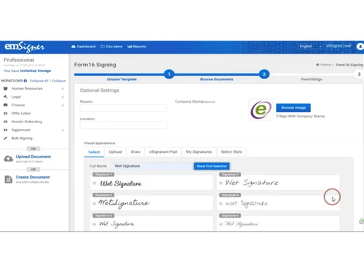364x273 pixels.
Task: Click the workflows help question icon
Action: (x=25, y=81)
